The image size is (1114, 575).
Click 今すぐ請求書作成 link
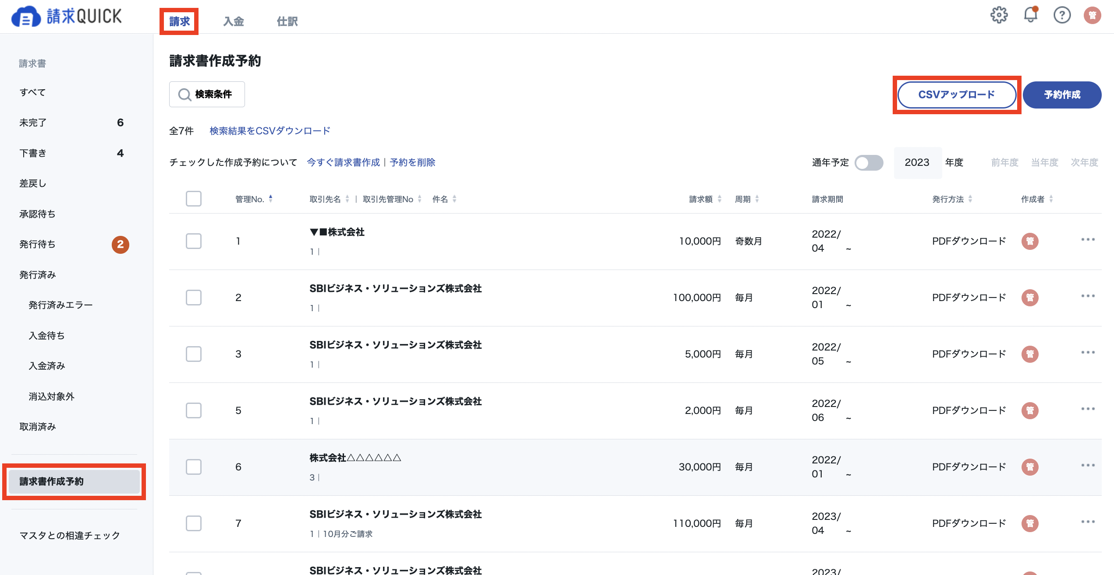[343, 162]
